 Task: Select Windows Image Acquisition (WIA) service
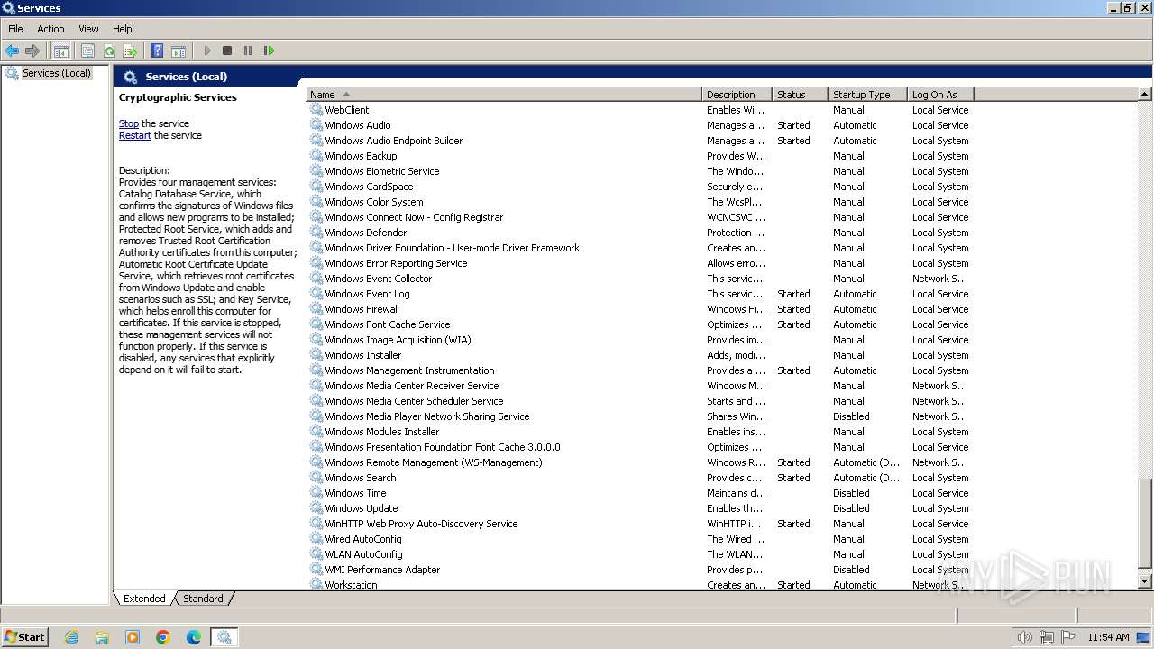(398, 340)
